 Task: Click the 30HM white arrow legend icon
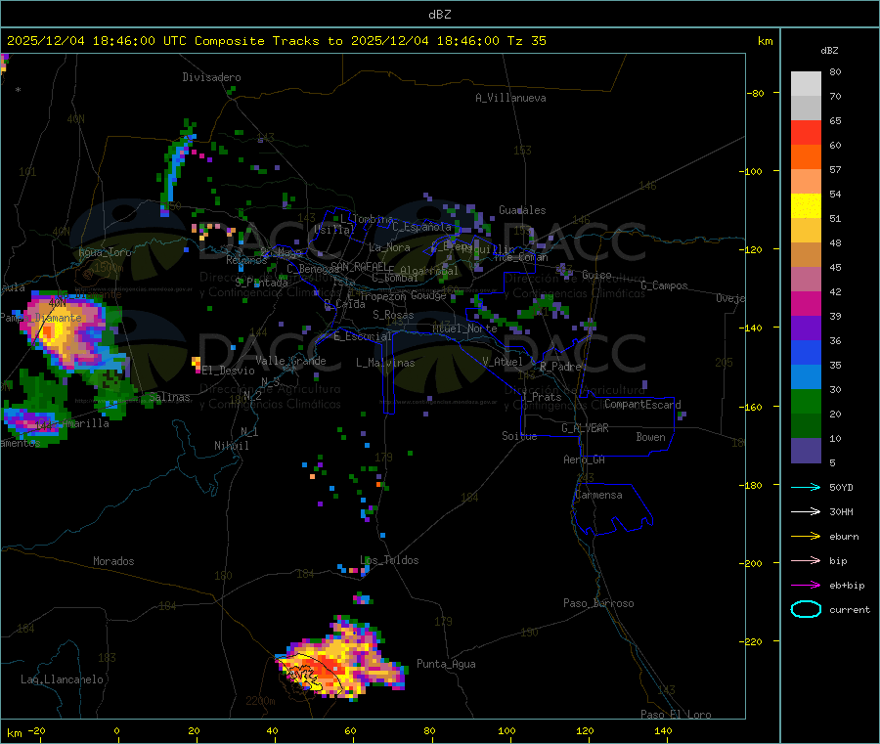click(806, 511)
